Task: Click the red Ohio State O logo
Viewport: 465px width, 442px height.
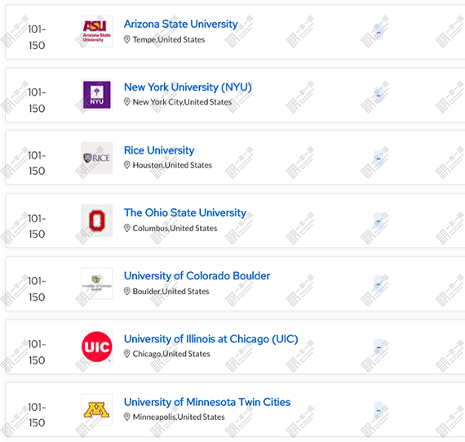Action: [x=97, y=221]
